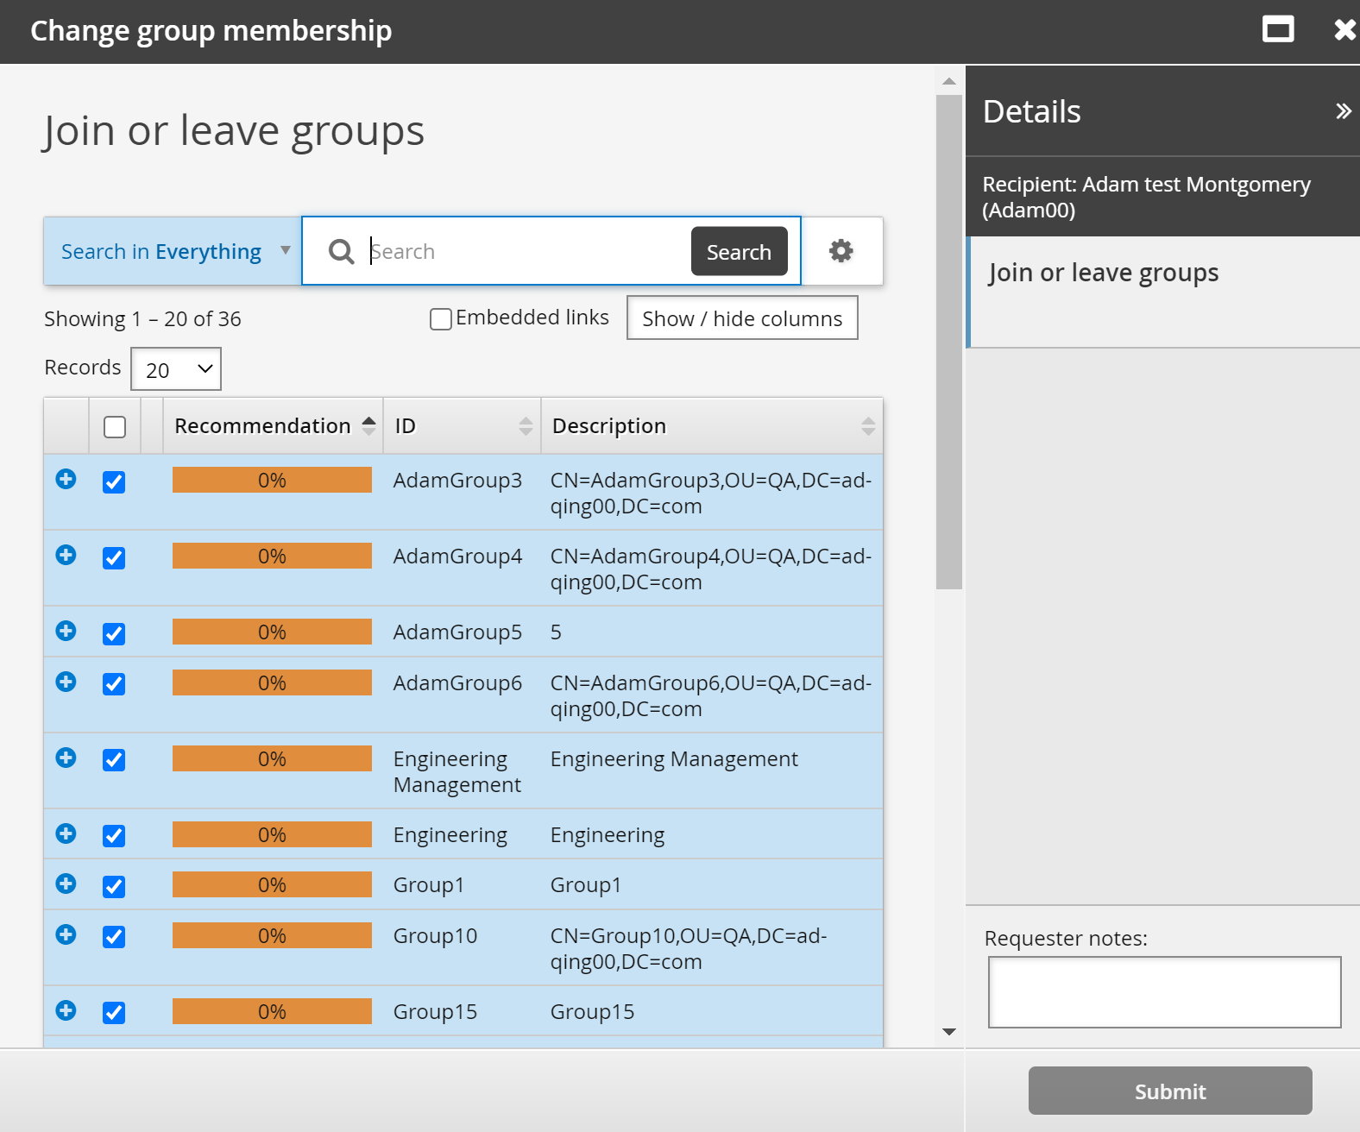
Task: Click the plus icon for Group10
Action: [x=66, y=935]
